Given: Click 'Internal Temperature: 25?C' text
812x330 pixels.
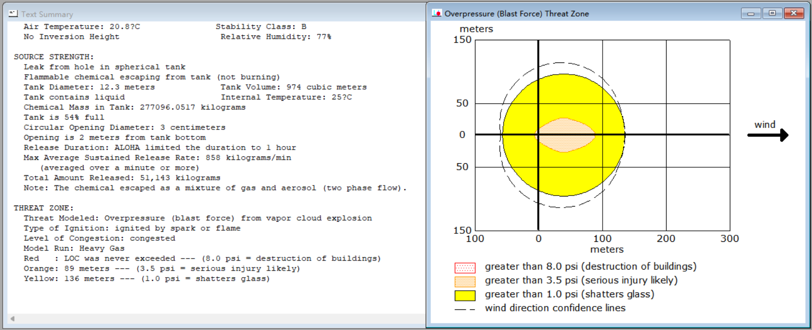Looking at the screenshot, I should pos(286,97).
